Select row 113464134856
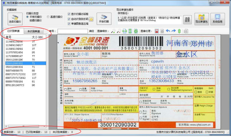 point(25,42)
